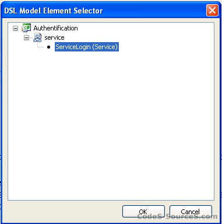Collapse the Authentification root node
222x224 pixels.
pos(15,29)
